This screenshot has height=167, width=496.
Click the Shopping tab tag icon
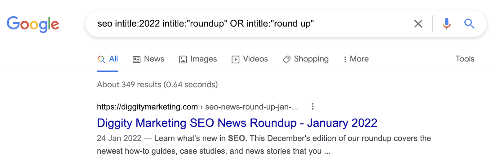tap(286, 60)
